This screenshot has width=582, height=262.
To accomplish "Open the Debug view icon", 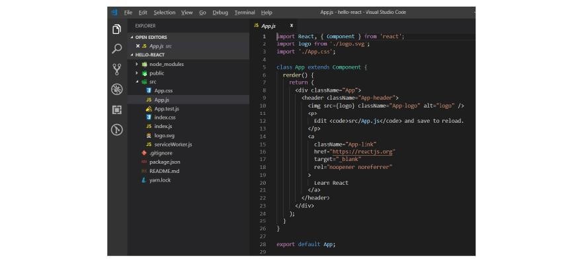I will 117,89.
